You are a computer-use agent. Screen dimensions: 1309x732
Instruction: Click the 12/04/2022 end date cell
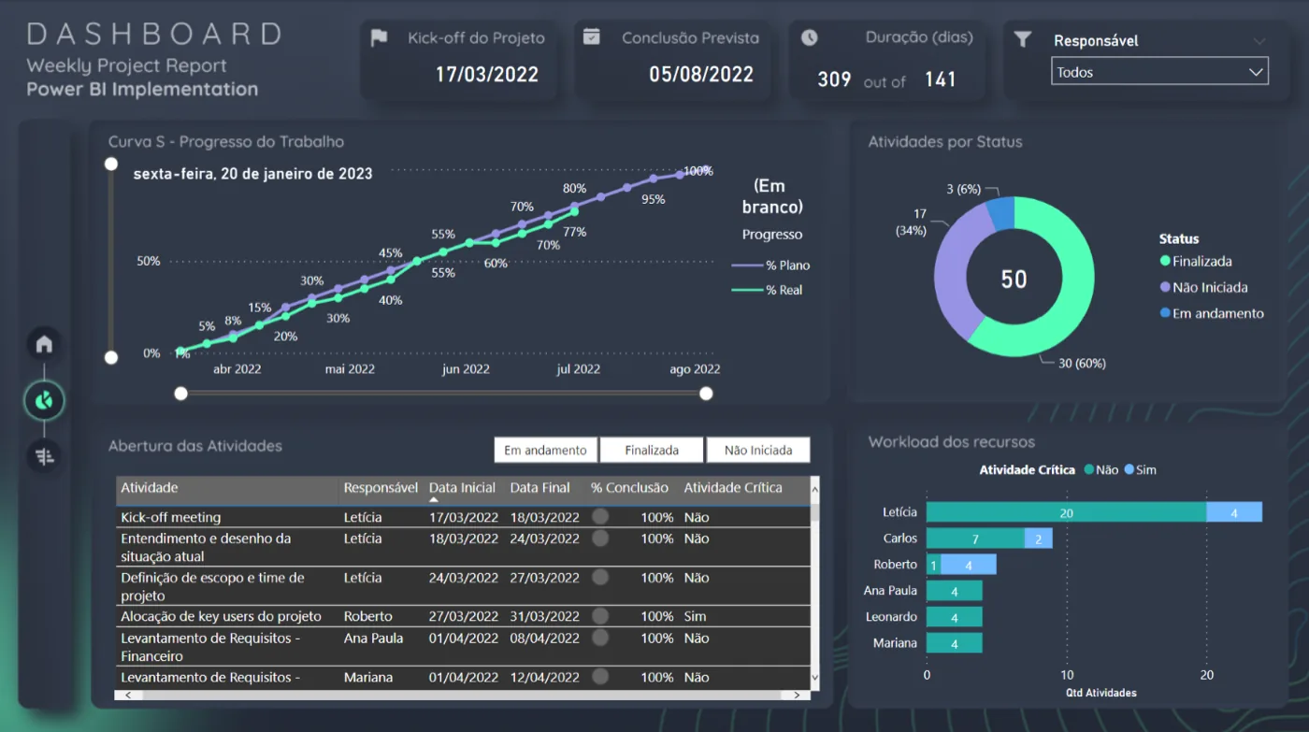coord(545,677)
